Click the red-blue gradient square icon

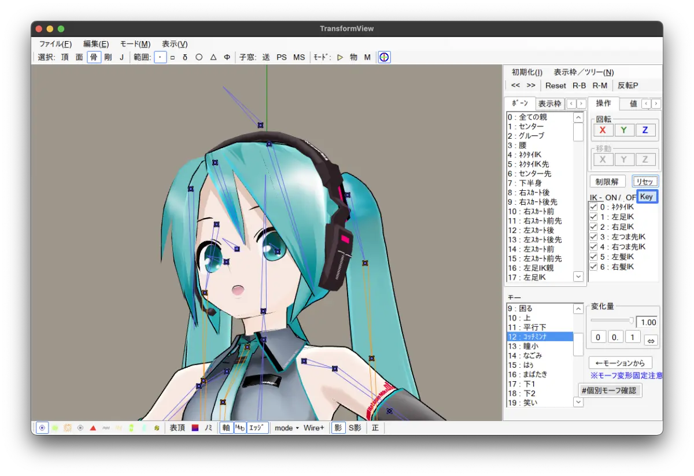[x=195, y=428]
